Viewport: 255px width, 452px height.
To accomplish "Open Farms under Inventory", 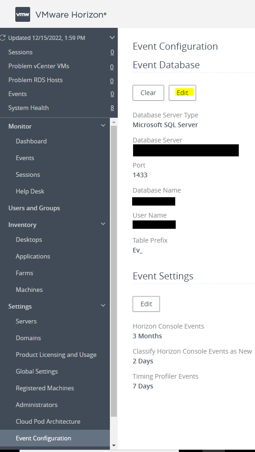I will click(x=24, y=273).
